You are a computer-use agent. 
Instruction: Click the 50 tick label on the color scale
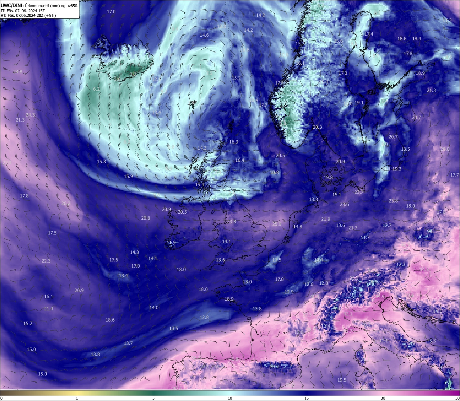pos(457,398)
